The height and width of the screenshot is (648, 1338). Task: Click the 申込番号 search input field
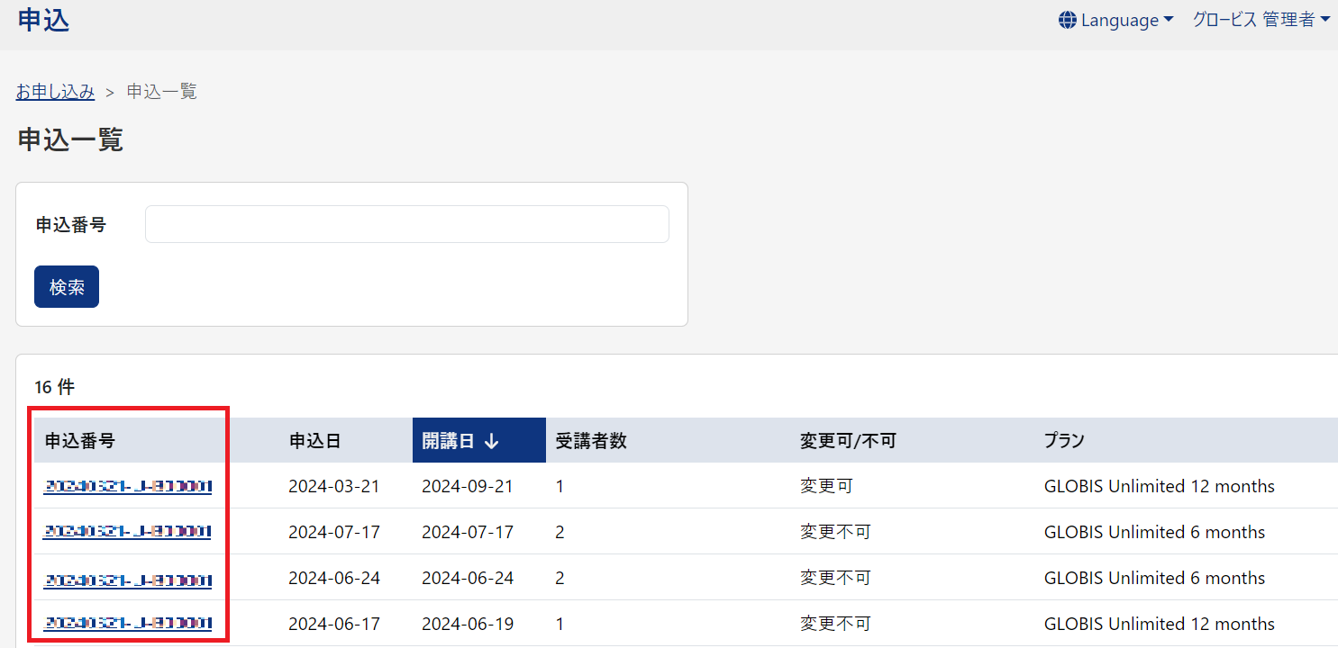tap(406, 224)
